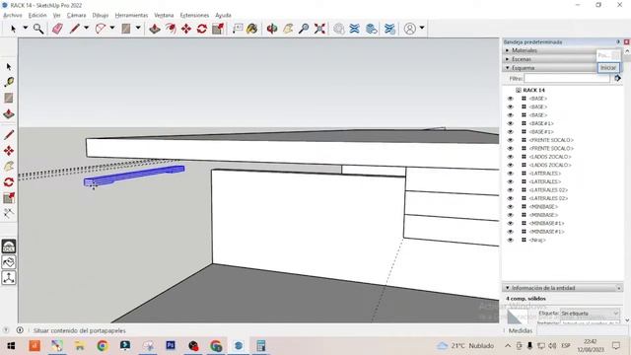Activate the Orbit camera tool
Image resolution: width=631 pixels, height=355 pixels.
tap(272, 29)
